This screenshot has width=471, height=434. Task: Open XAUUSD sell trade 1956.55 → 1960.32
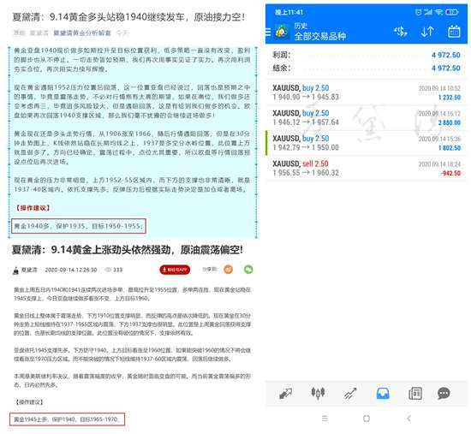(367, 168)
